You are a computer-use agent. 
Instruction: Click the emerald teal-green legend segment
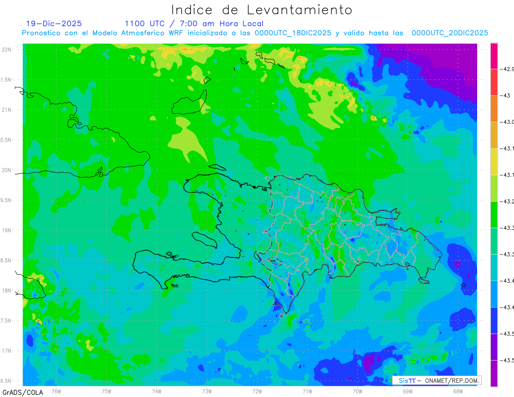[494, 241]
